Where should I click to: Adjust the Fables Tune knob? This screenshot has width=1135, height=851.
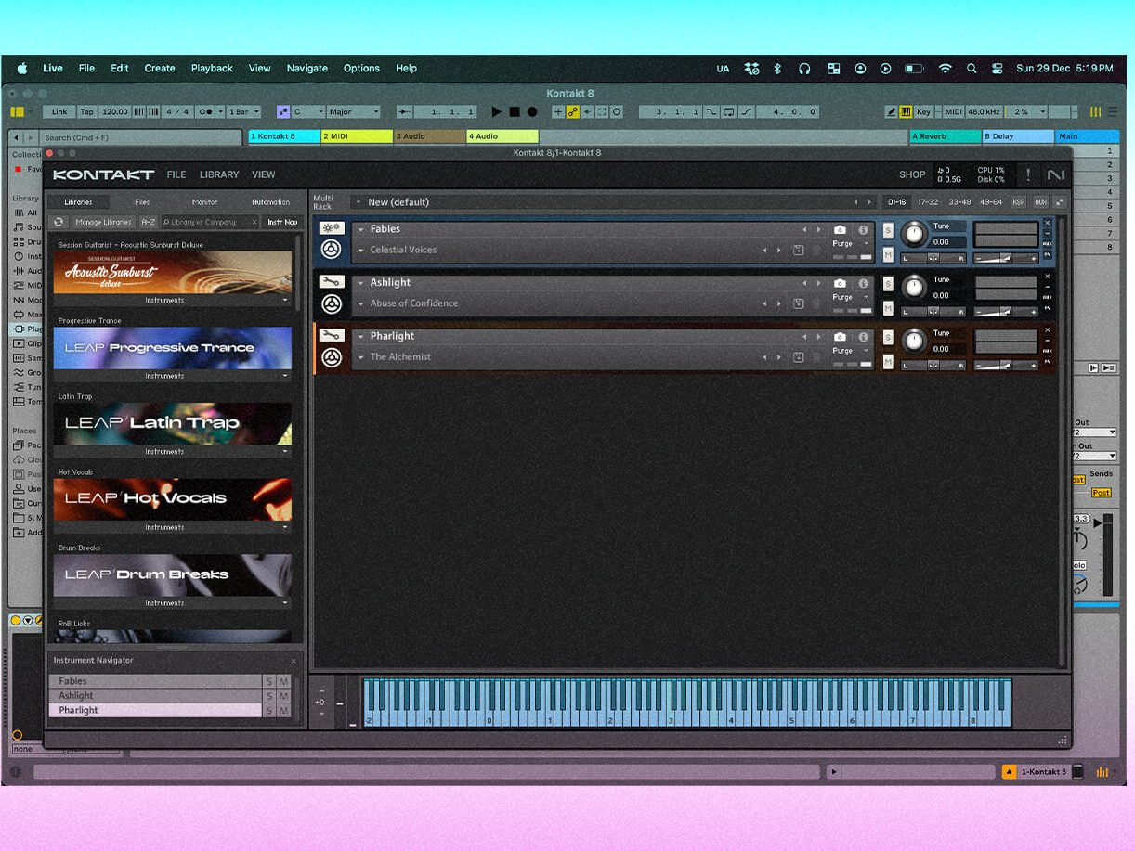(915, 235)
